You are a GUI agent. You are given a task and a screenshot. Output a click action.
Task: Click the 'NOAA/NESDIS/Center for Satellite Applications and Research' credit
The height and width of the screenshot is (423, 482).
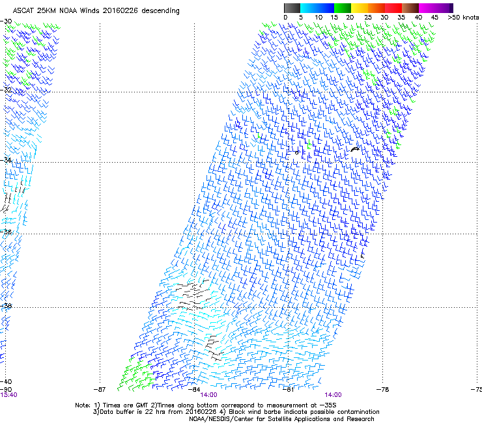[281, 419]
